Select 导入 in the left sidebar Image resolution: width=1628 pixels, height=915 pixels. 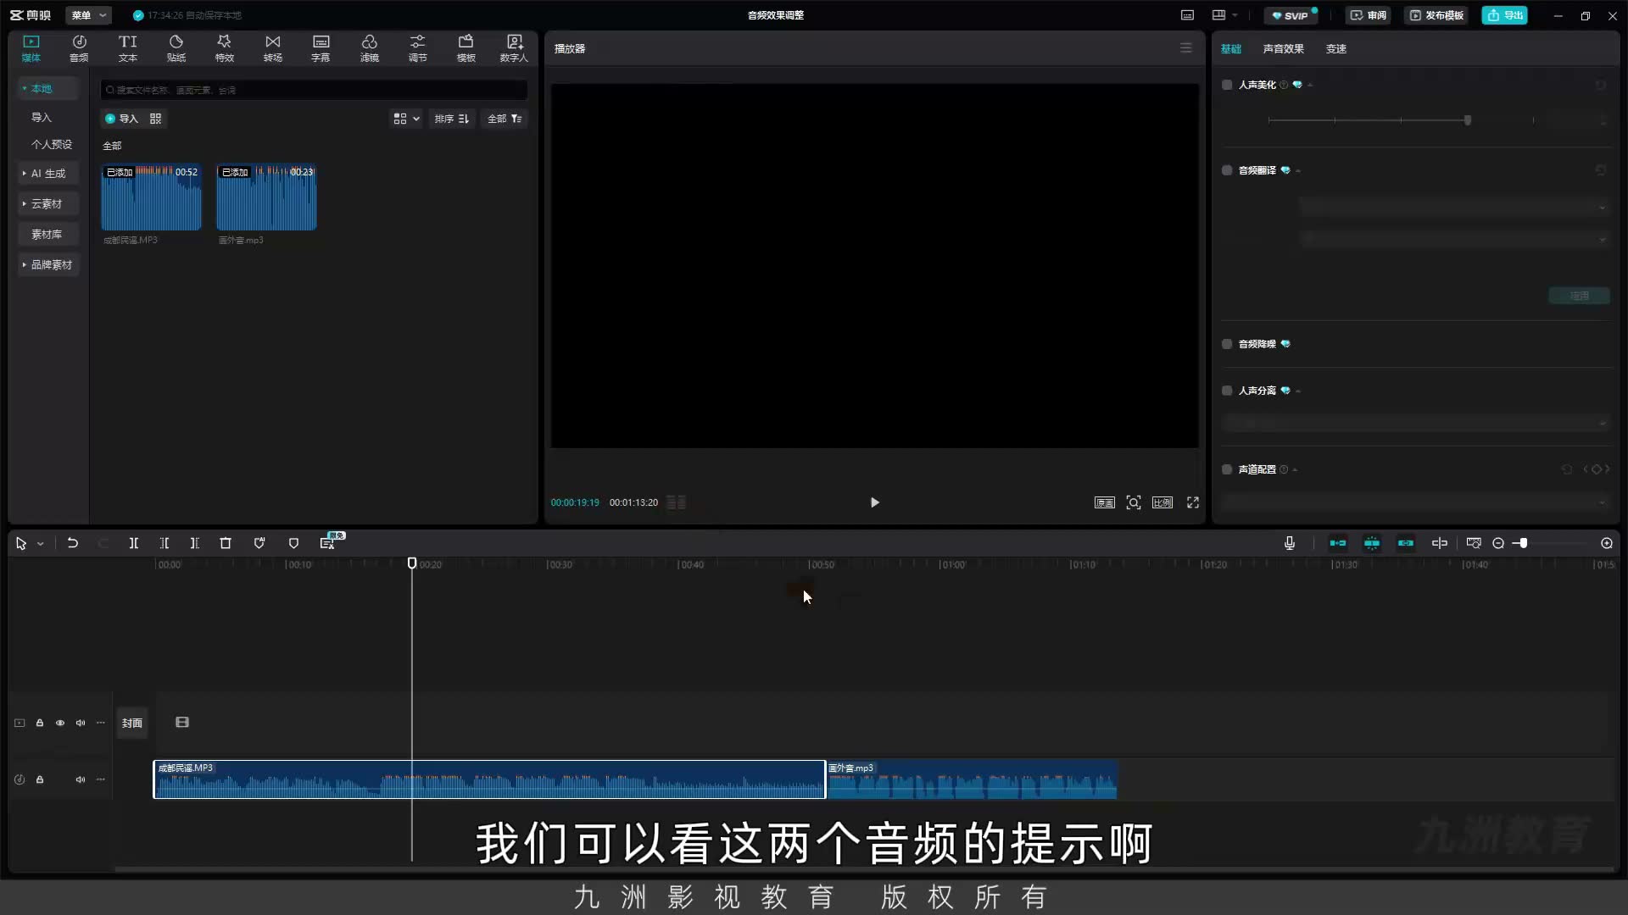click(x=42, y=118)
